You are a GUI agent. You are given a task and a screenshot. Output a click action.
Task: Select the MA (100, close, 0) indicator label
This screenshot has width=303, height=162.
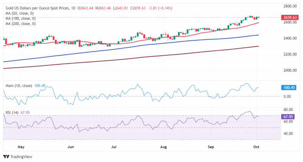tap(20, 19)
